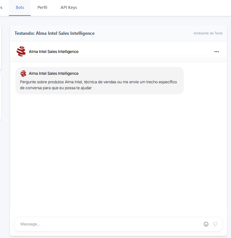Switch to the Bots tab

tap(20, 8)
